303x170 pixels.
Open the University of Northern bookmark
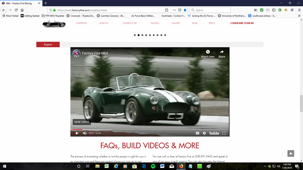pos(232,16)
